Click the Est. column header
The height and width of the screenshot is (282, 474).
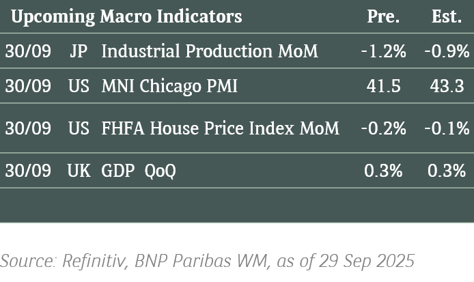(x=447, y=16)
